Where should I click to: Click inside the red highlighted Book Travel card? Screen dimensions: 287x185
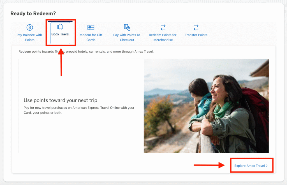[x=60, y=32]
